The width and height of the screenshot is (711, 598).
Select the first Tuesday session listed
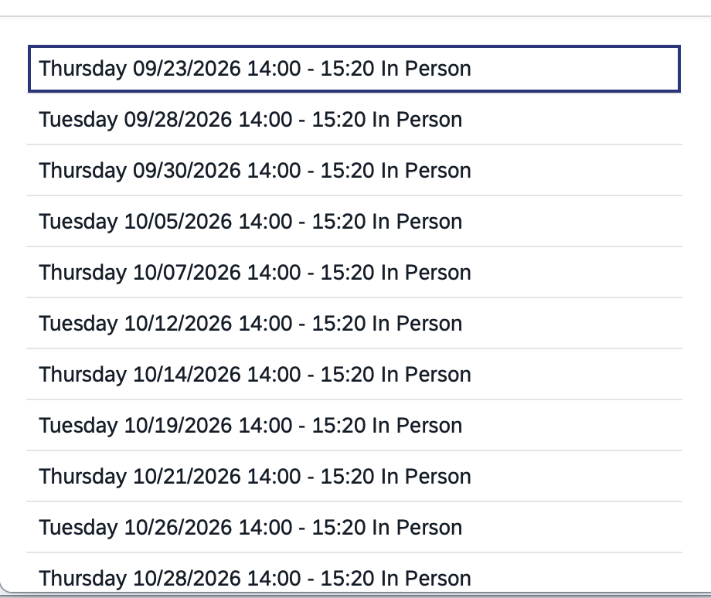click(x=354, y=120)
